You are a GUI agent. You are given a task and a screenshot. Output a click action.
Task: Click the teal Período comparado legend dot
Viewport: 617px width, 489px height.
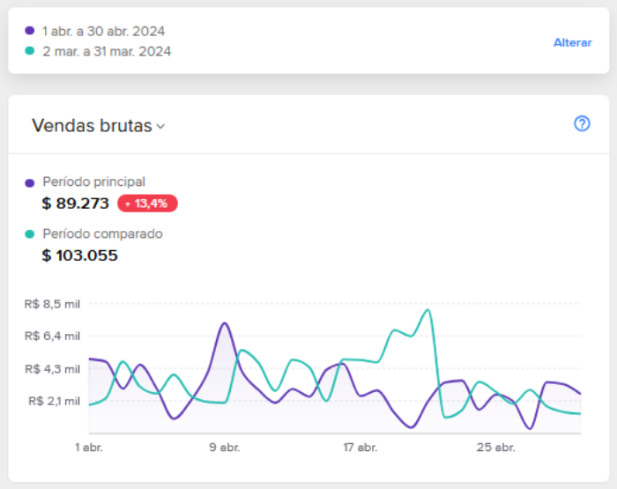tap(29, 234)
